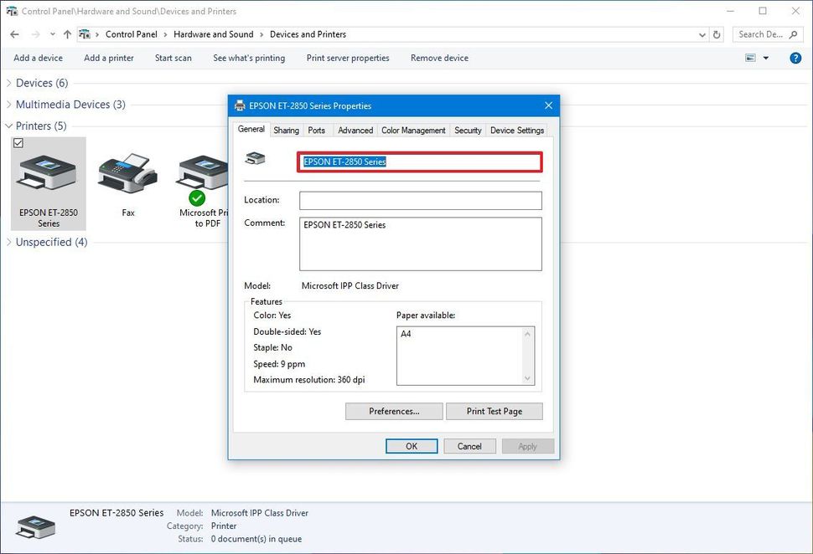Image resolution: width=813 pixels, height=554 pixels.
Task: Open printing Preferences
Action: (394, 411)
